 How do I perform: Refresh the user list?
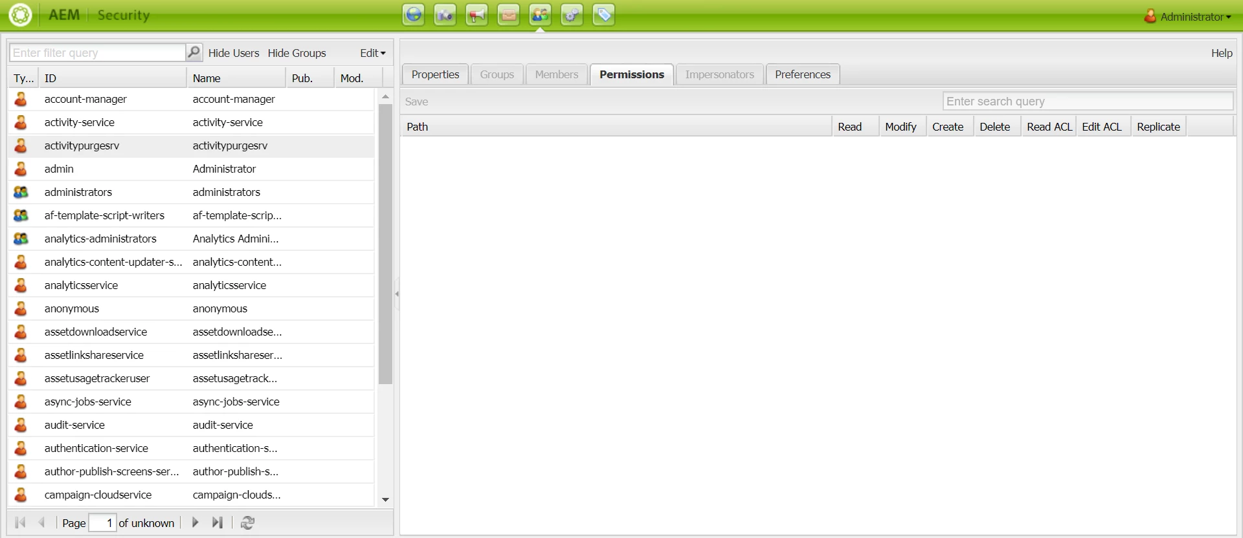coord(247,522)
